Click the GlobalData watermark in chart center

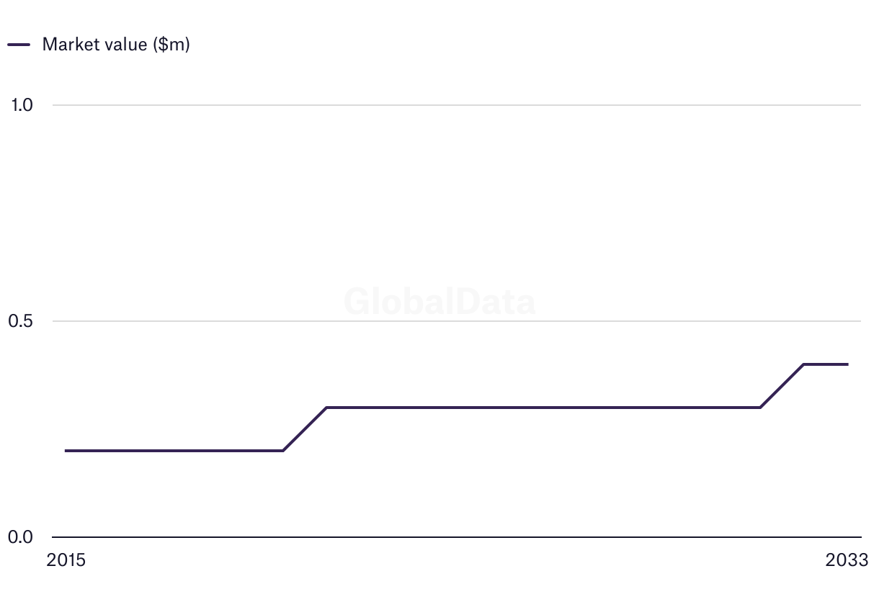pyautogui.click(x=439, y=302)
